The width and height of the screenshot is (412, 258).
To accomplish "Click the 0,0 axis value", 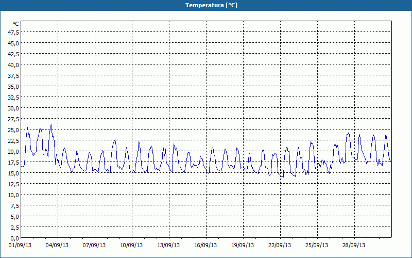I will coord(15,238).
